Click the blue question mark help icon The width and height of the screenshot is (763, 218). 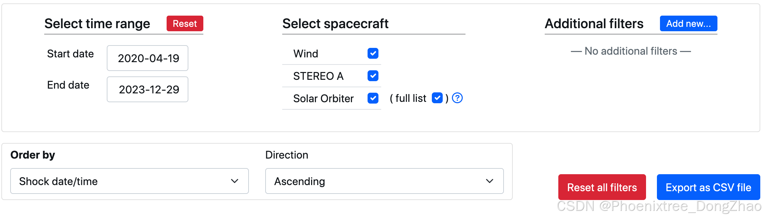(x=457, y=98)
